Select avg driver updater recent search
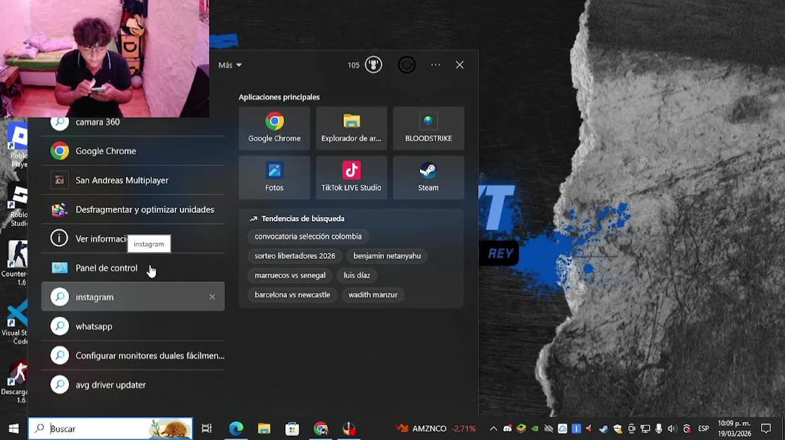This screenshot has width=785, height=440. [x=133, y=385]
